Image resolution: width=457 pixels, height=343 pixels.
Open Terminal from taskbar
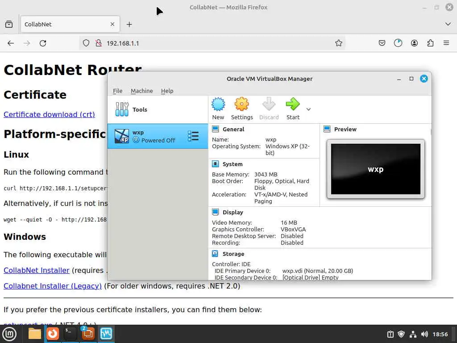[x=70, y=334]
